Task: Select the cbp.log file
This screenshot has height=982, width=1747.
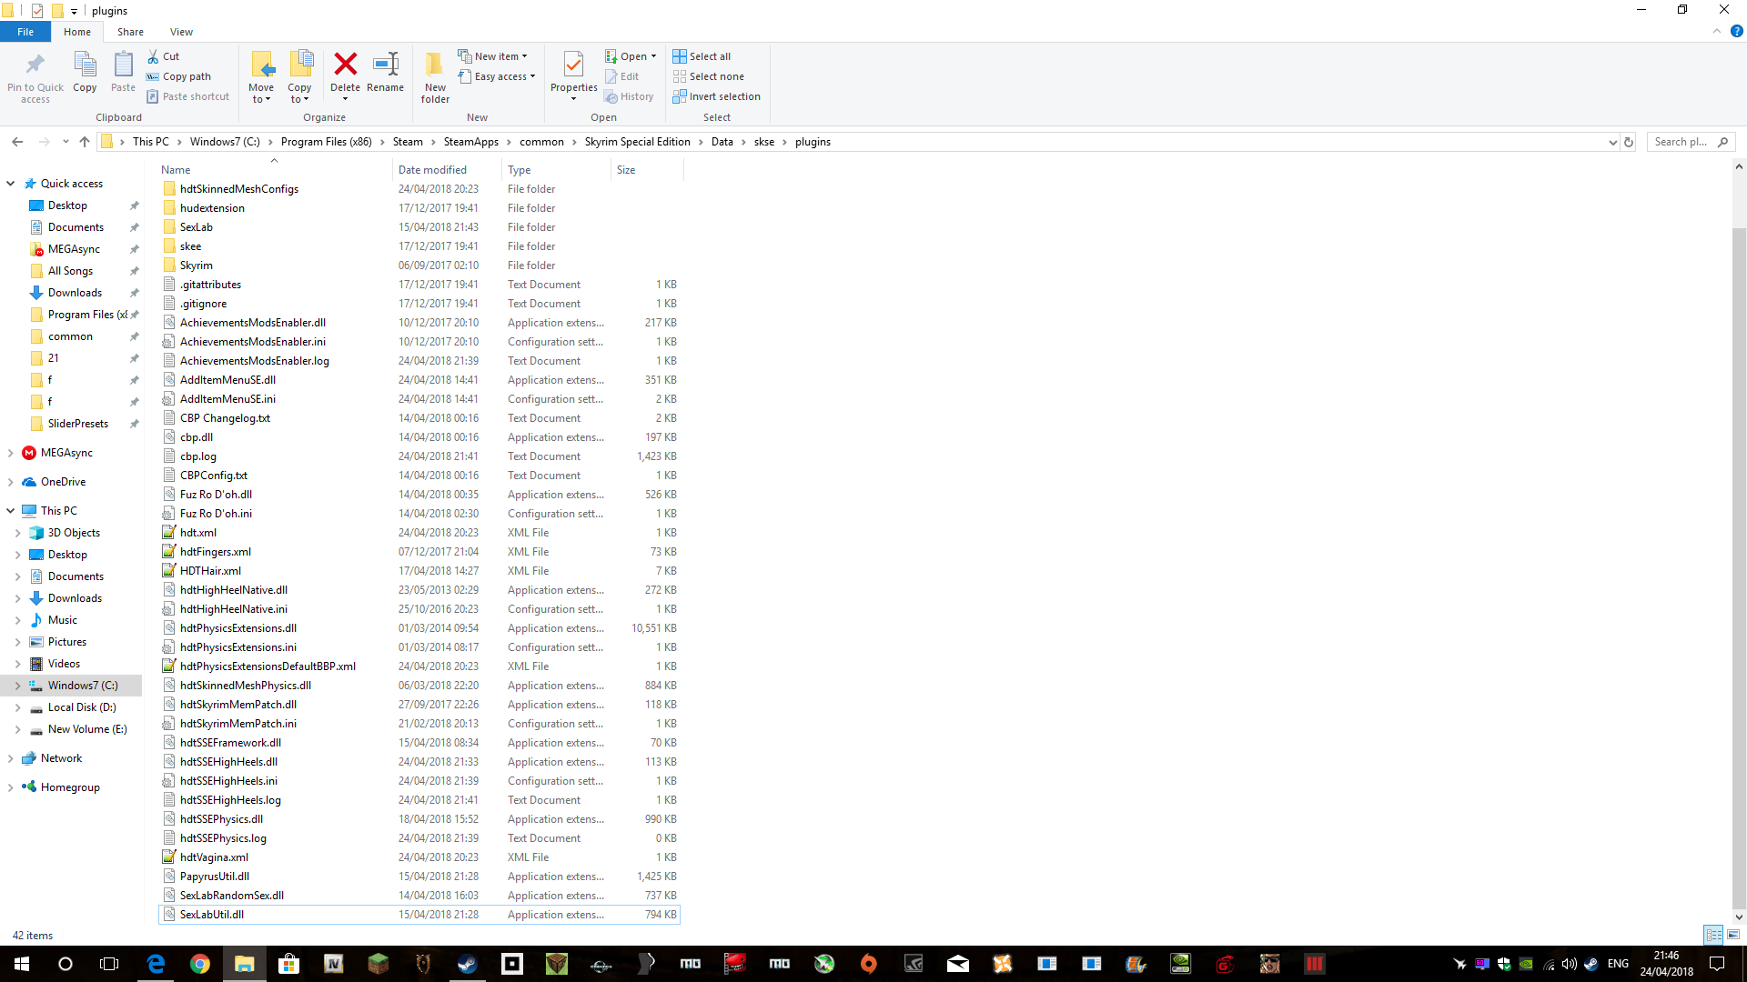Action: tap(419, 456)
